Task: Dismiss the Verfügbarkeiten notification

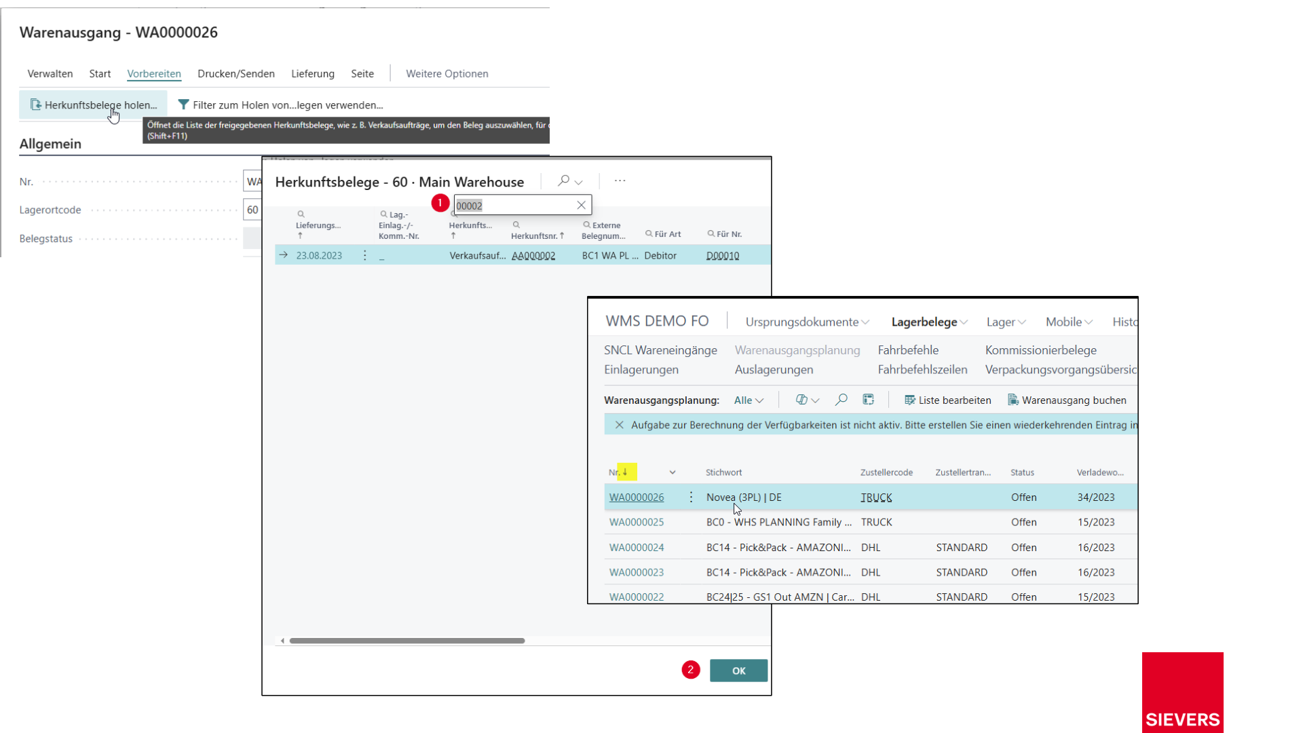Action: coord(619,425)
